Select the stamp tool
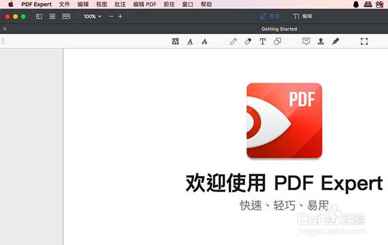 (x=321, y=41)
